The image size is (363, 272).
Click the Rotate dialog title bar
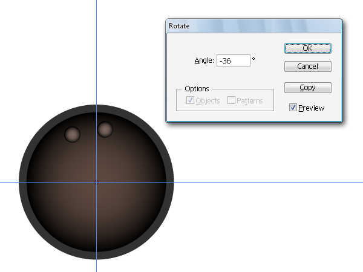[254, 25]
